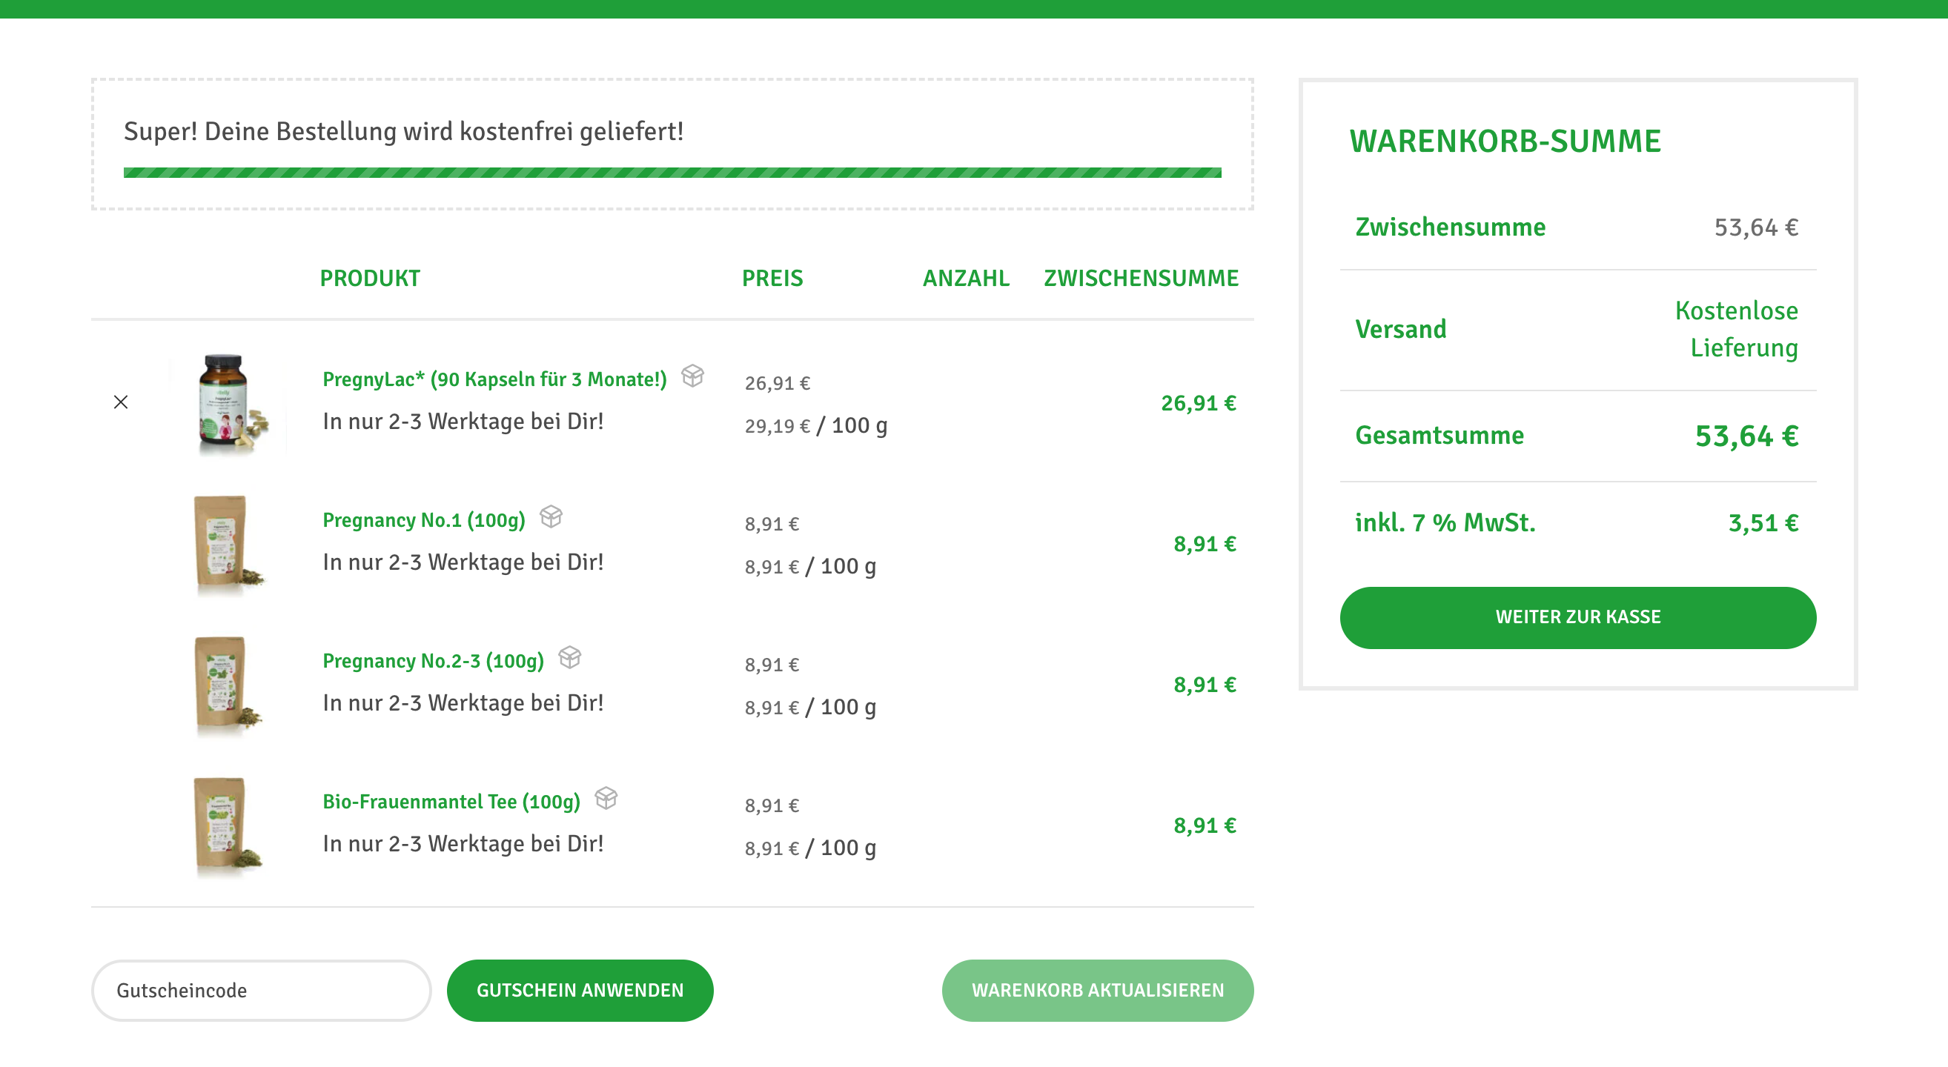Click the Warenkorb-Summe heading

pos(1505,142)
